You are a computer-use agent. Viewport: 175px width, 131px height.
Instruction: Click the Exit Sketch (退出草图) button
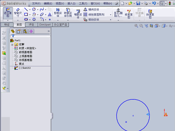pos(8,13)
